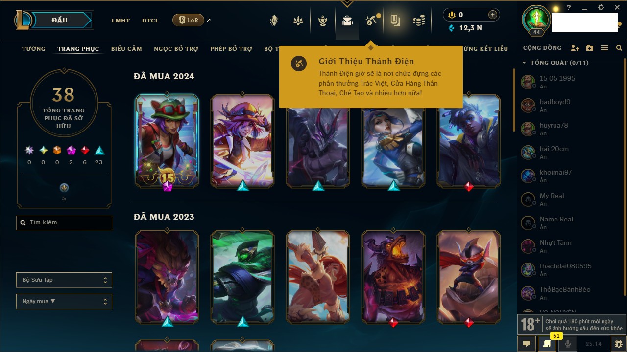The height and width of the screenshot is (352, 627).
Task: Open the missions notification icon with 51 badge
Action: click(x=547, y=344)
